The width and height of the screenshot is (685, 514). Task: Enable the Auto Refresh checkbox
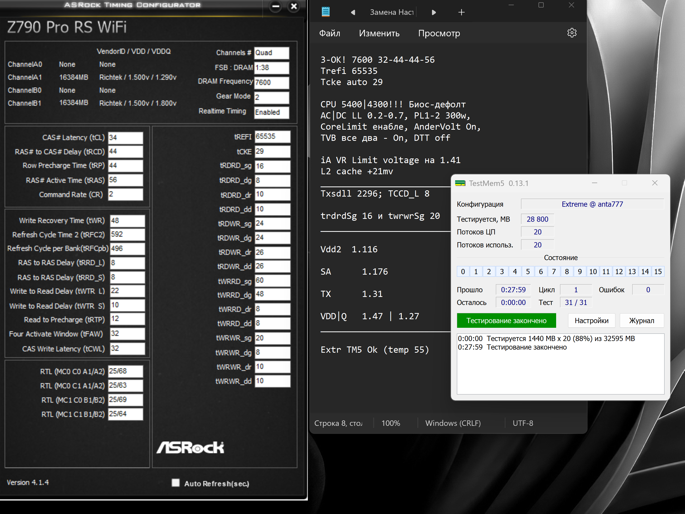(176, 483)
